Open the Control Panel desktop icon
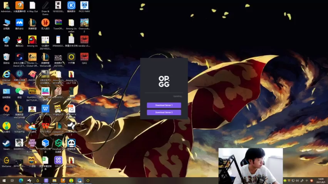Image resolution: width=328 pixels, height=184 pixels. coord(6,93)
